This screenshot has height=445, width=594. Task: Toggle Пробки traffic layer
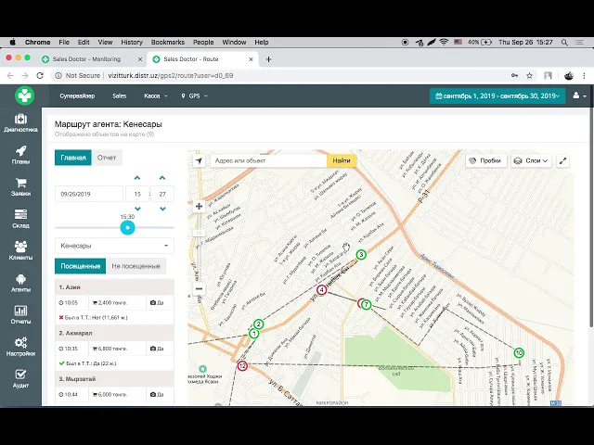click(x=485, y=160)
